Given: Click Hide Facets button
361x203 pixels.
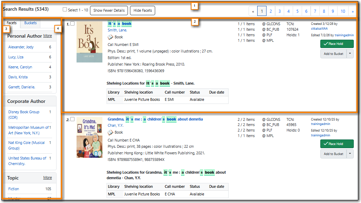Looking at the screenshot, I should (x=142, y=10).
